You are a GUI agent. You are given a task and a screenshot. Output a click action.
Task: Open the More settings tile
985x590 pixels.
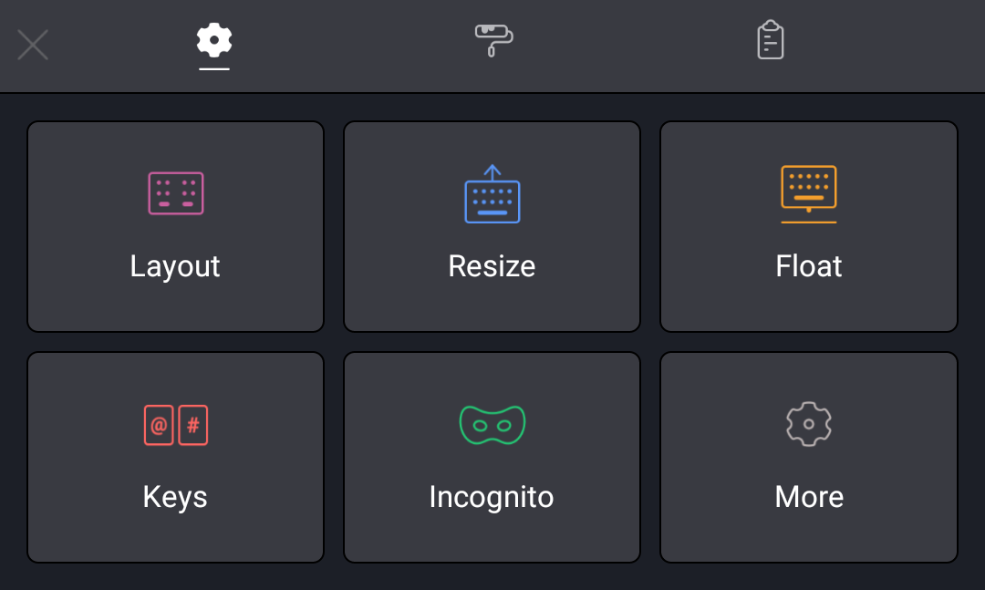808,457
